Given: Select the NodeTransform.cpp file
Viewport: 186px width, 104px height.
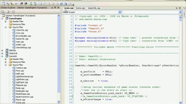Looking at the screenshot, I should [x=24, y=97].
